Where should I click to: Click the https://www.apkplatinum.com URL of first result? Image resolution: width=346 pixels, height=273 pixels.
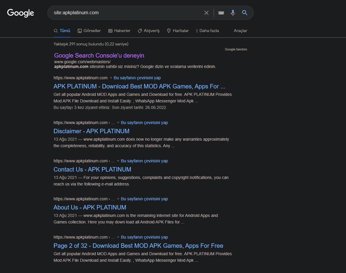(x=81, y=78)
